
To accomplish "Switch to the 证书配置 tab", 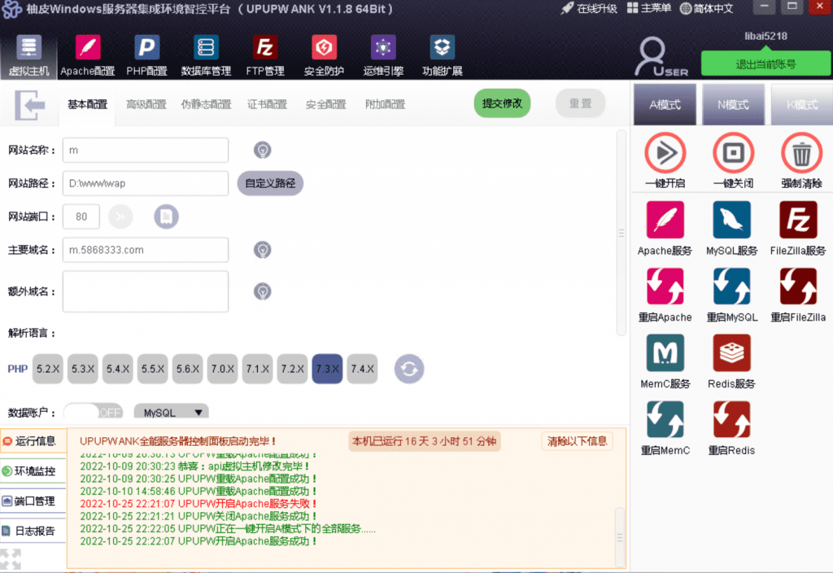I will click(x=267, y=104).
